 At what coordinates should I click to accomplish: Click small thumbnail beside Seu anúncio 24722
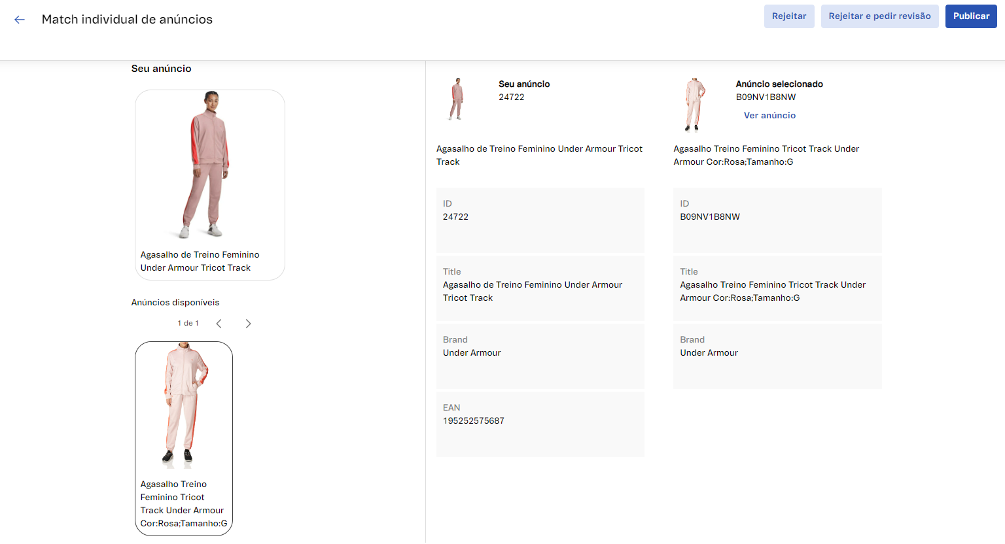coord(457,99)
